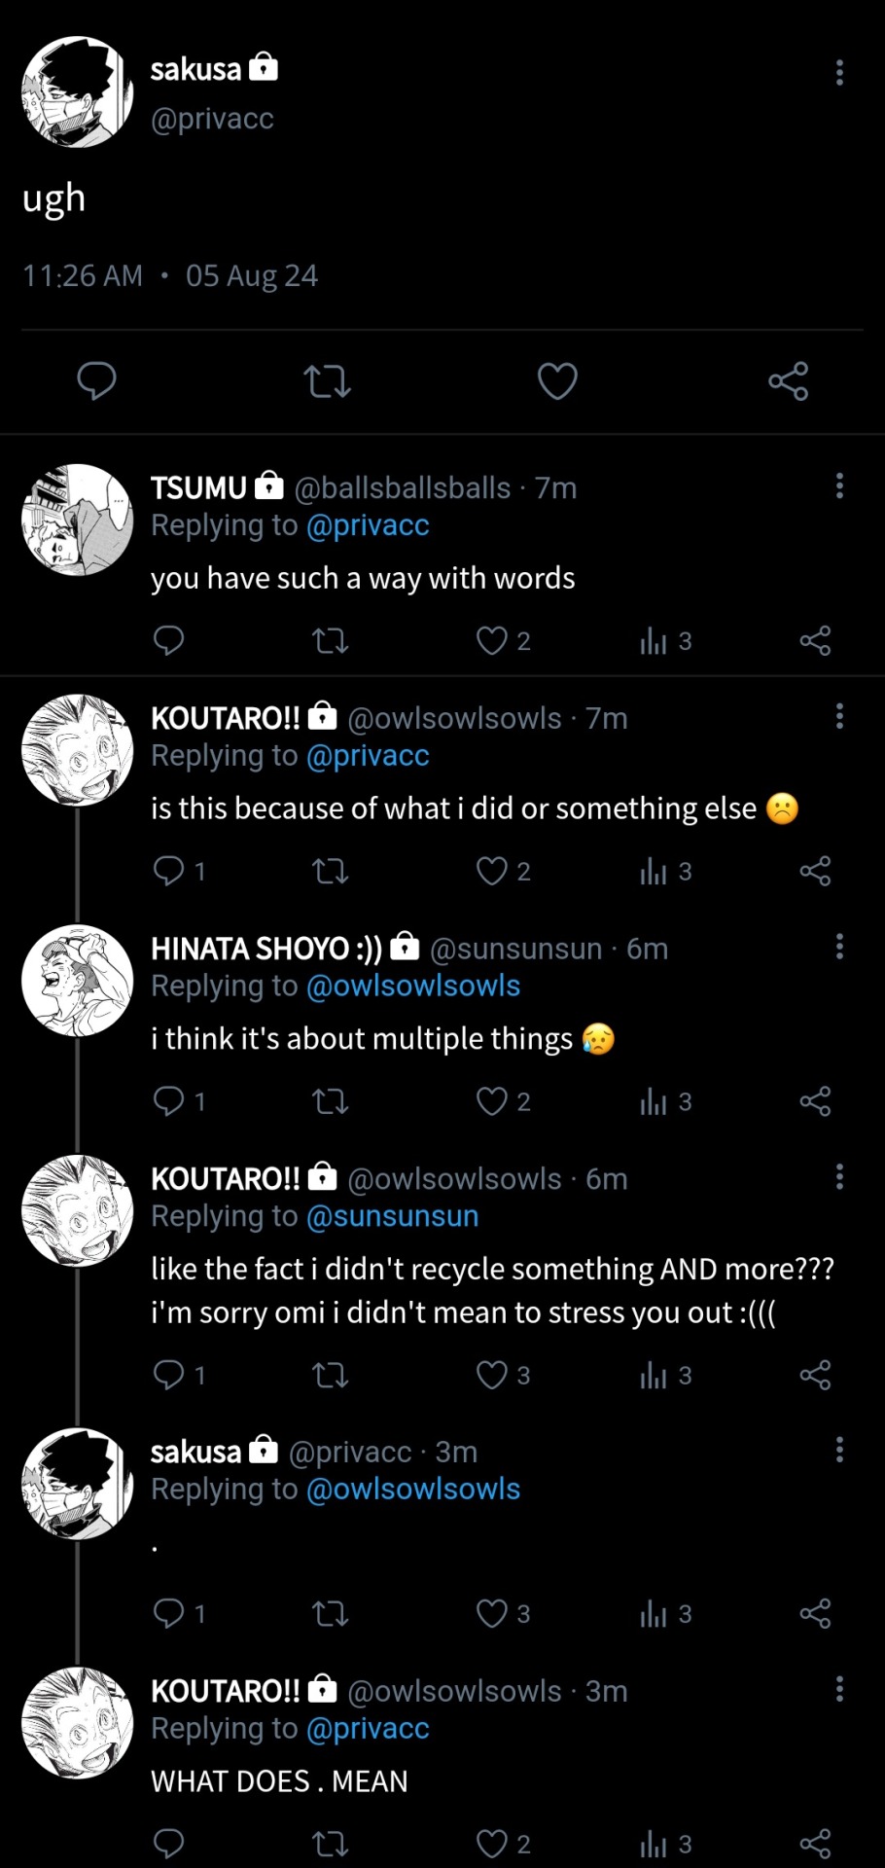Open @sunsunsun mention in KOUTARO's reply
The height and width of the screenshot is (1868, 885).
click(x=392, y=1216)
